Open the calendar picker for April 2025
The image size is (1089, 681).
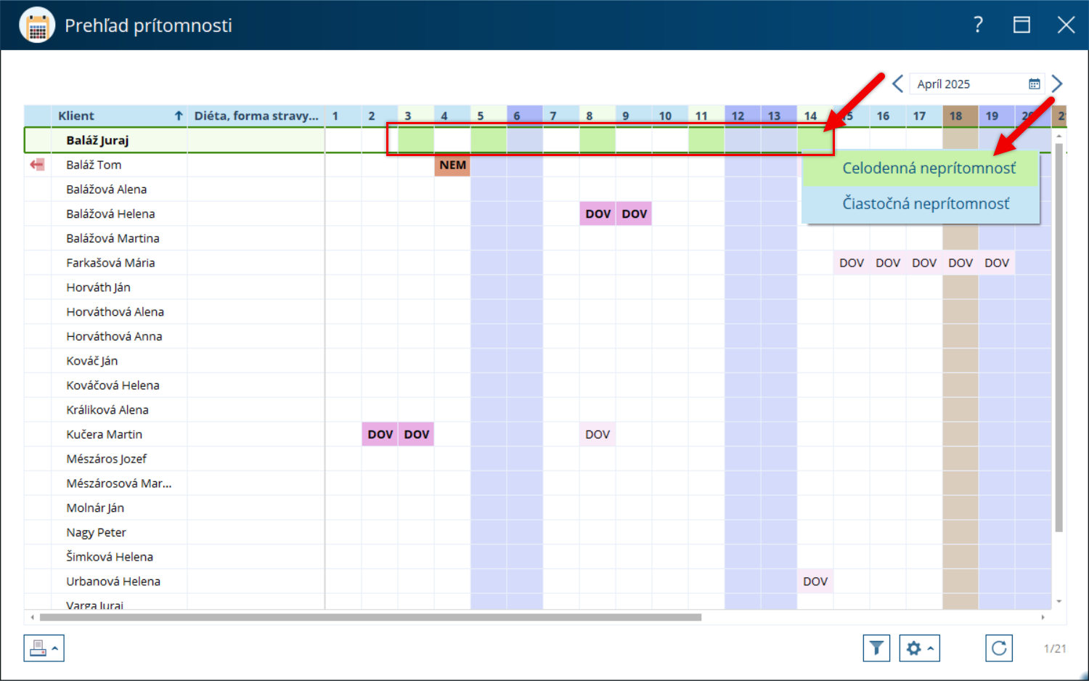(x=1035, y=84)
